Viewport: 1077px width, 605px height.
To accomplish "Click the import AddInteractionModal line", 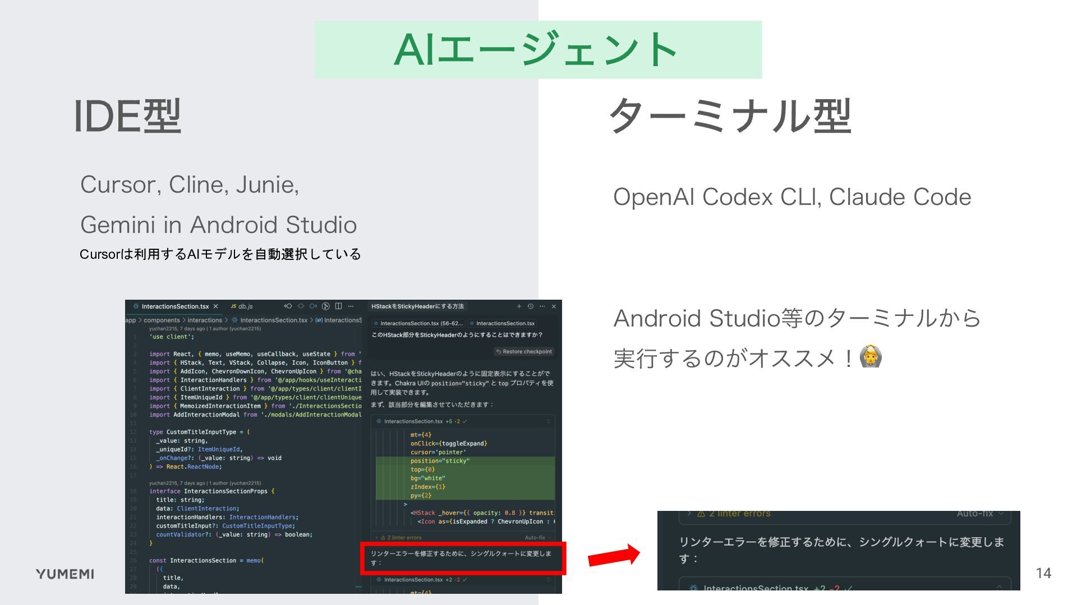I will pos(255,415).
